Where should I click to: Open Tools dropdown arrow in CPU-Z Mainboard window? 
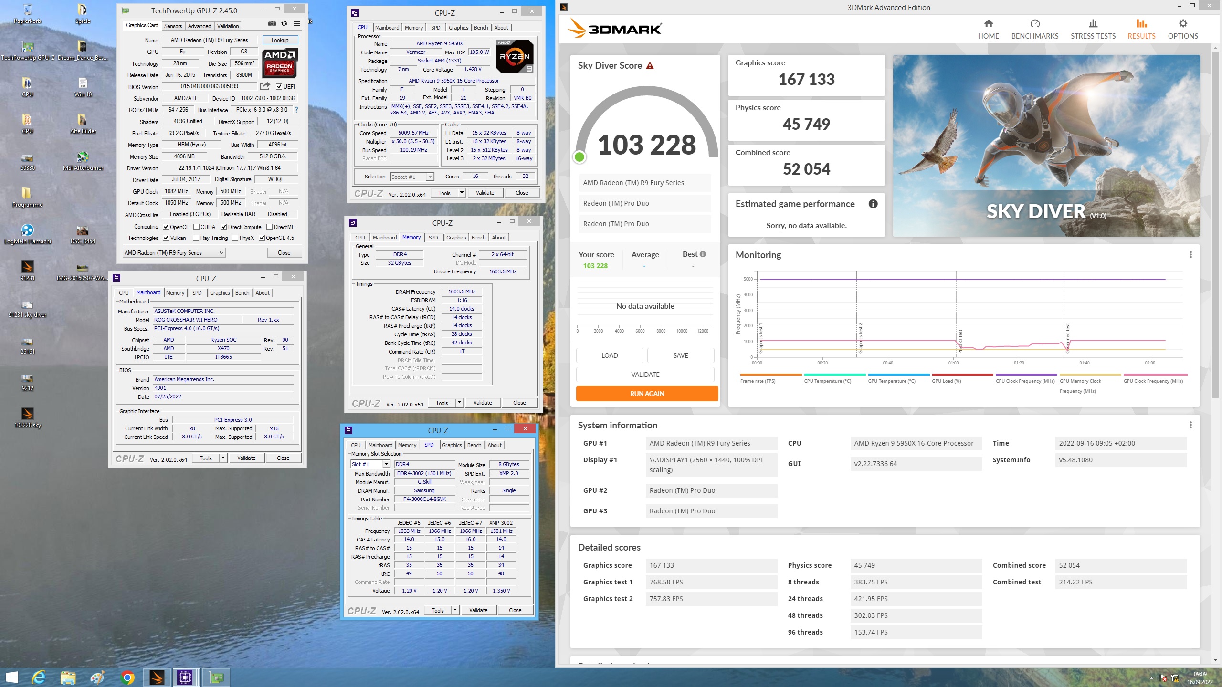click(223, 458)
